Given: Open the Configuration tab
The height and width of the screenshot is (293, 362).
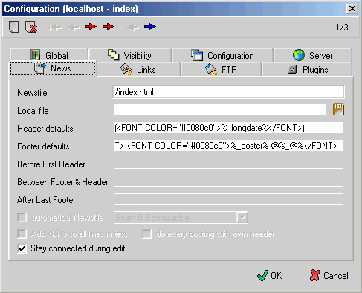Looking at the screenshot, I should 222,55.
